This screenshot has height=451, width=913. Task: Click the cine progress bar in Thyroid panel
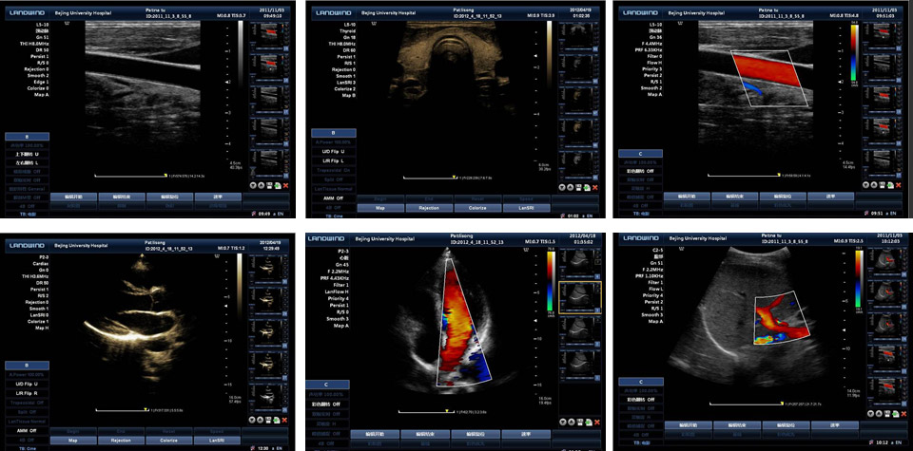pos(430,178)
